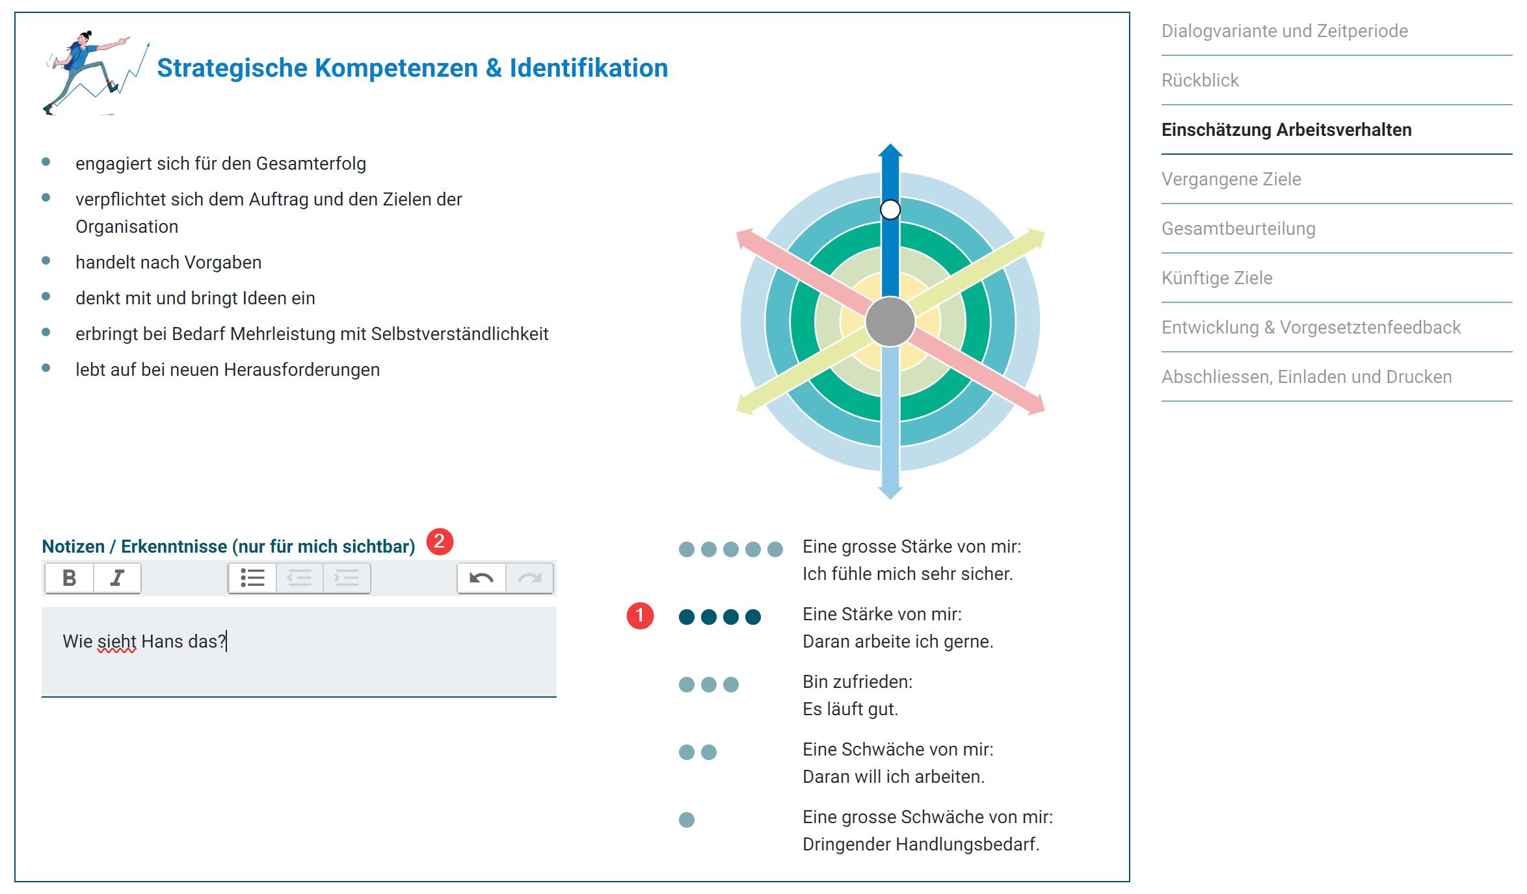Select five-dot rating 'Eine grosse Stärke von mir'

click(730, 549)
